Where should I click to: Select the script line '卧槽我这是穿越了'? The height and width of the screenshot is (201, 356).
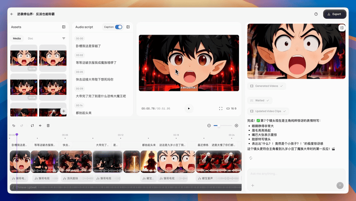click(x=88, y=46)
